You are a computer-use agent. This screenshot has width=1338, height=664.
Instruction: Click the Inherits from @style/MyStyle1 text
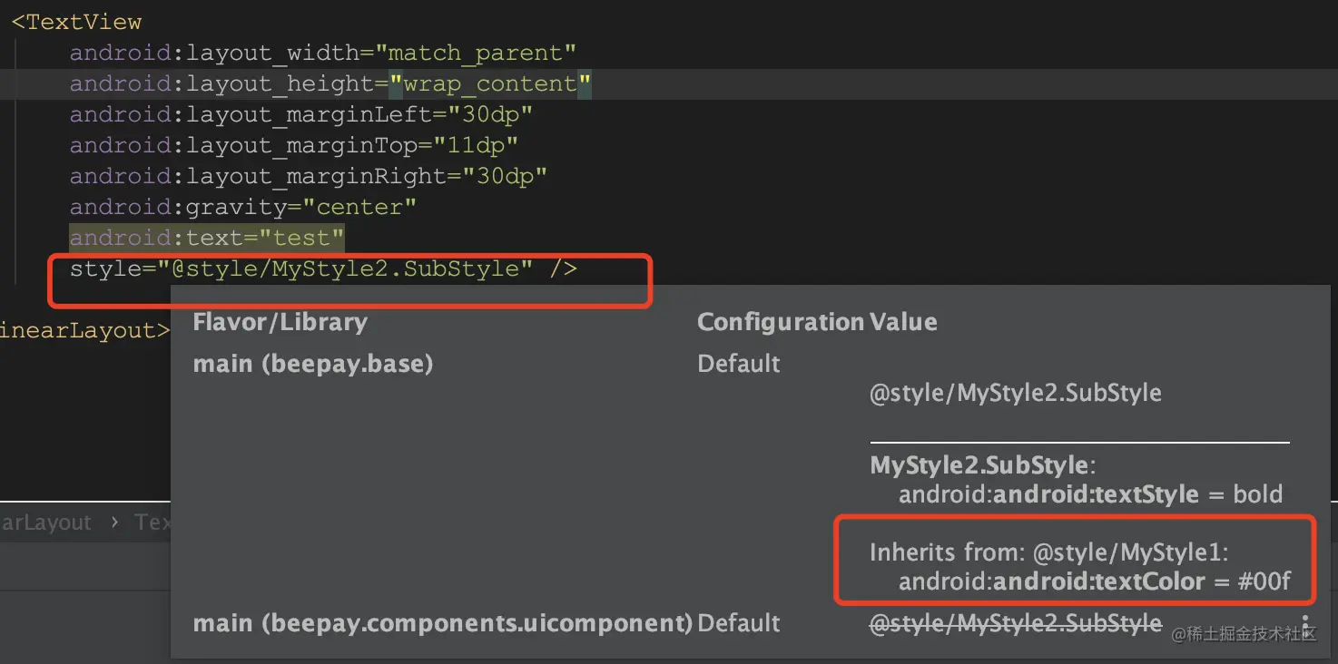point(1048,552)
